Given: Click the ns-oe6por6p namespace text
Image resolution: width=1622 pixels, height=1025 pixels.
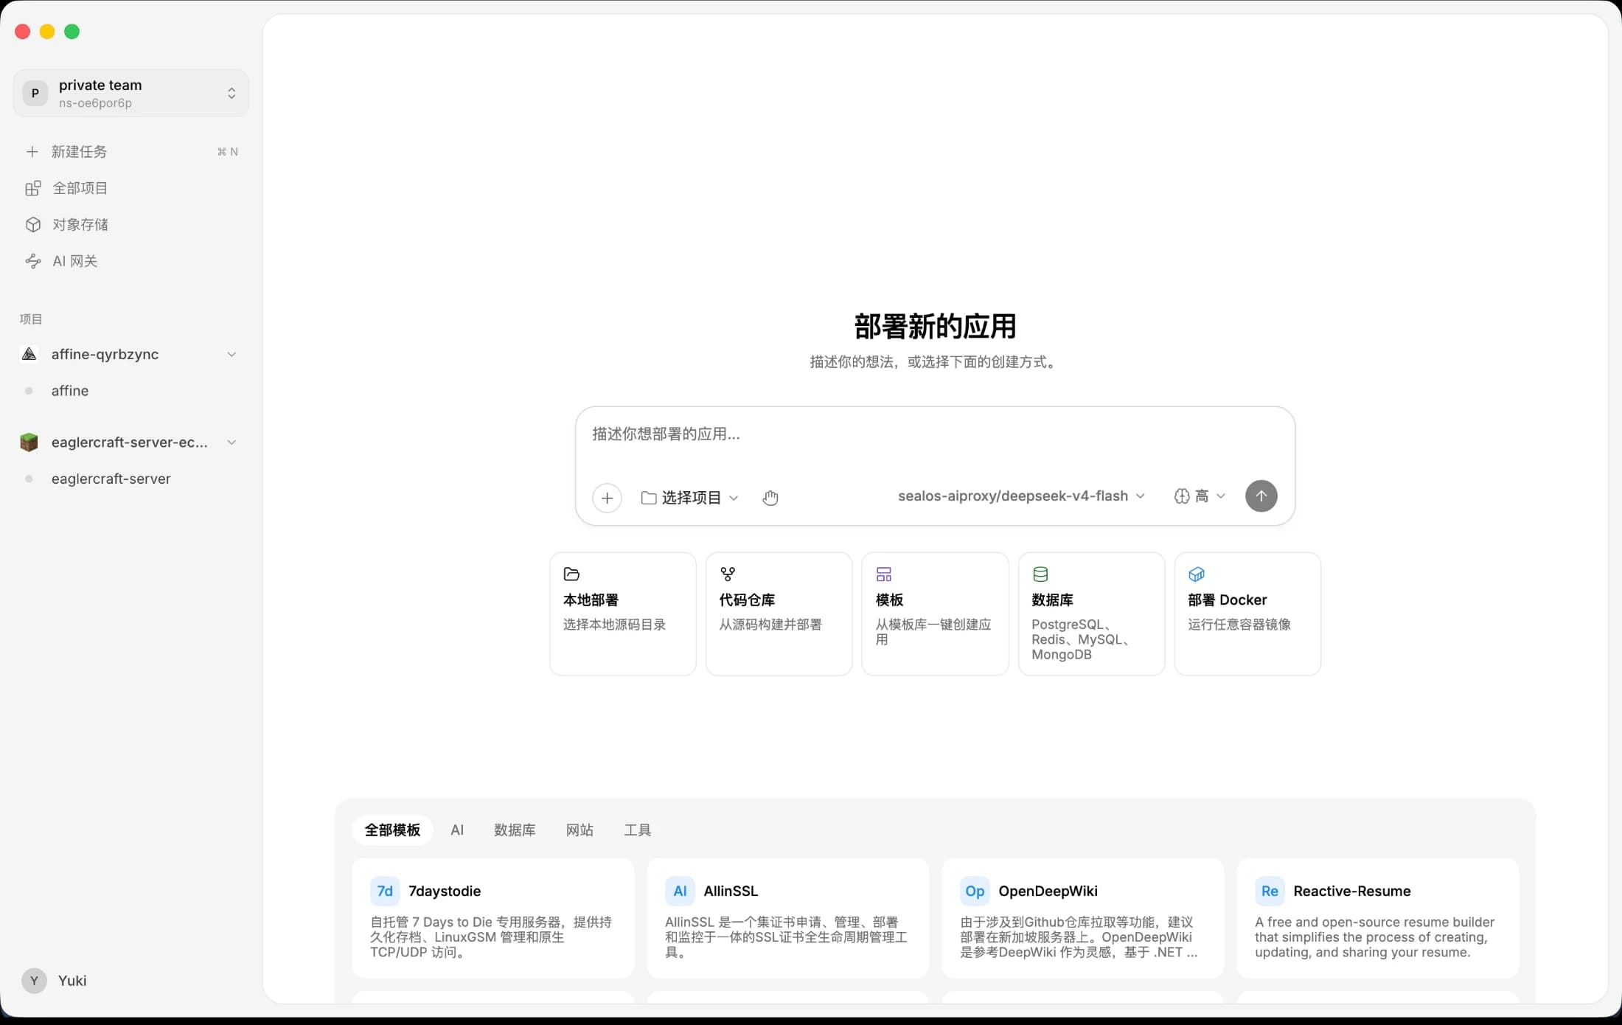Looking at the screenshot, I should coord(95,103).
